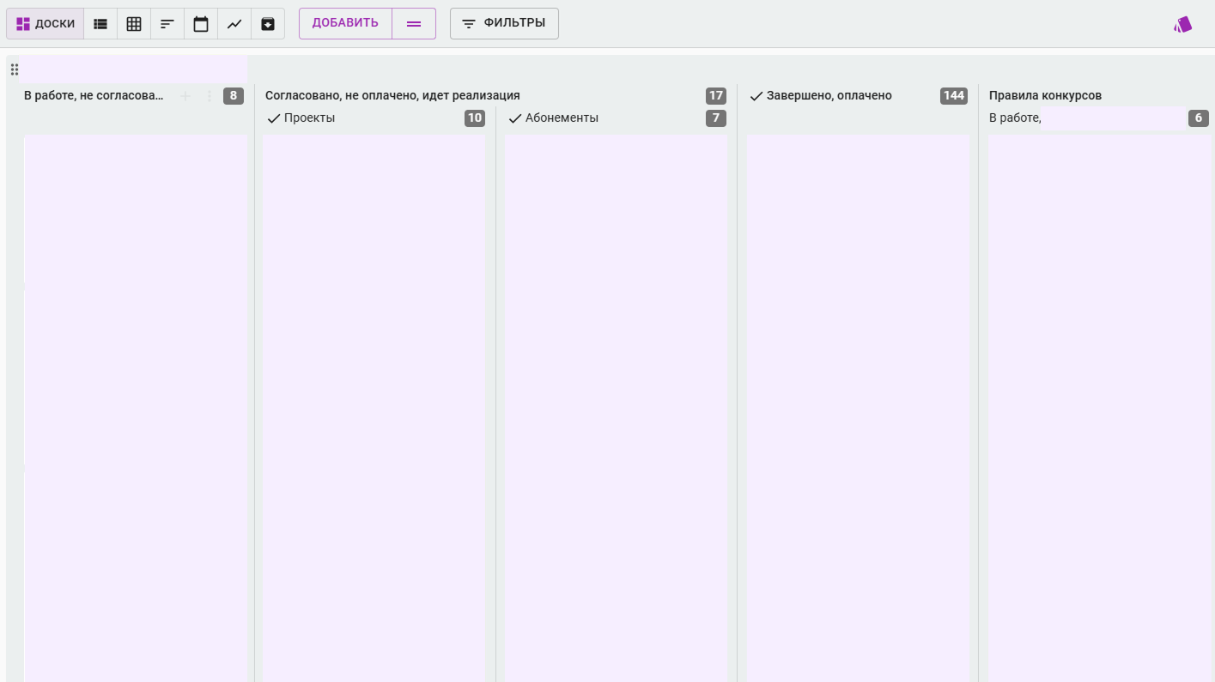
Task: Open the archive box icon
Action: (268, 24)
